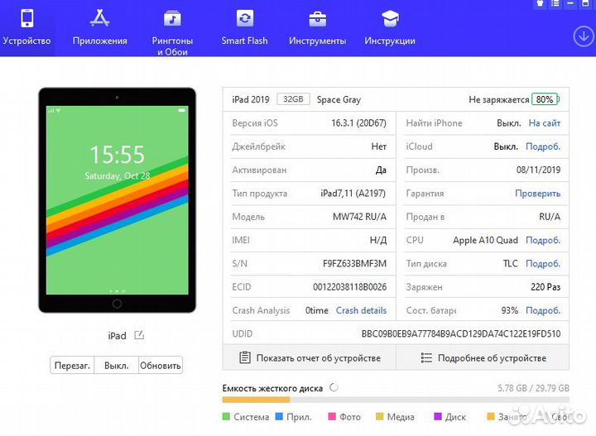Click the yellow Медиа legend swatch
The height and width of the screenshot is (436, 596).
coord(379,417)
